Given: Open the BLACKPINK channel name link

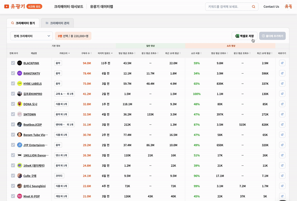Looking at the screenshot, I should click(31, 63).
